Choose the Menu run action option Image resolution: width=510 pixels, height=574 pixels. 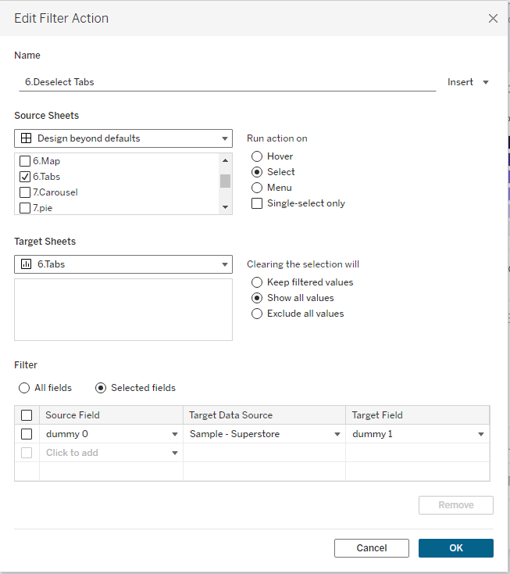coord(257,188)
